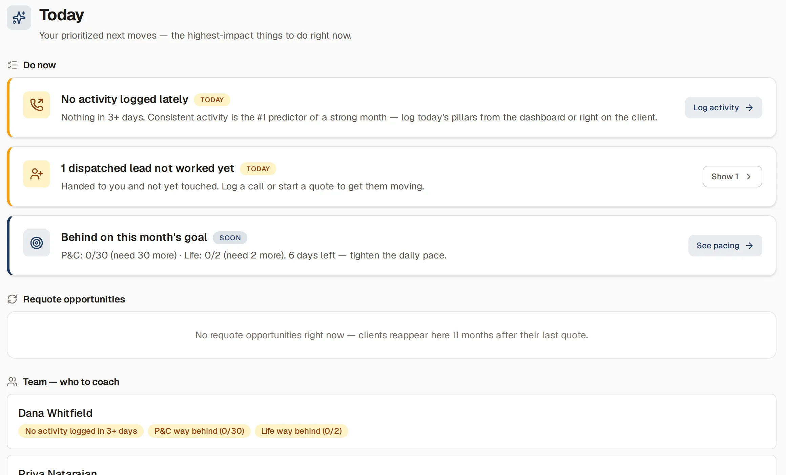The image size is (786, 475).
Task: Click the add-user icon on dispatched lead card
Action: point(37,174)
